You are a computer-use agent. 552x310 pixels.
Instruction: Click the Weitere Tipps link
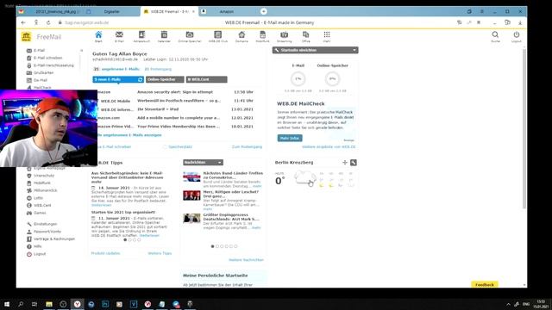[x=160, y=253]
